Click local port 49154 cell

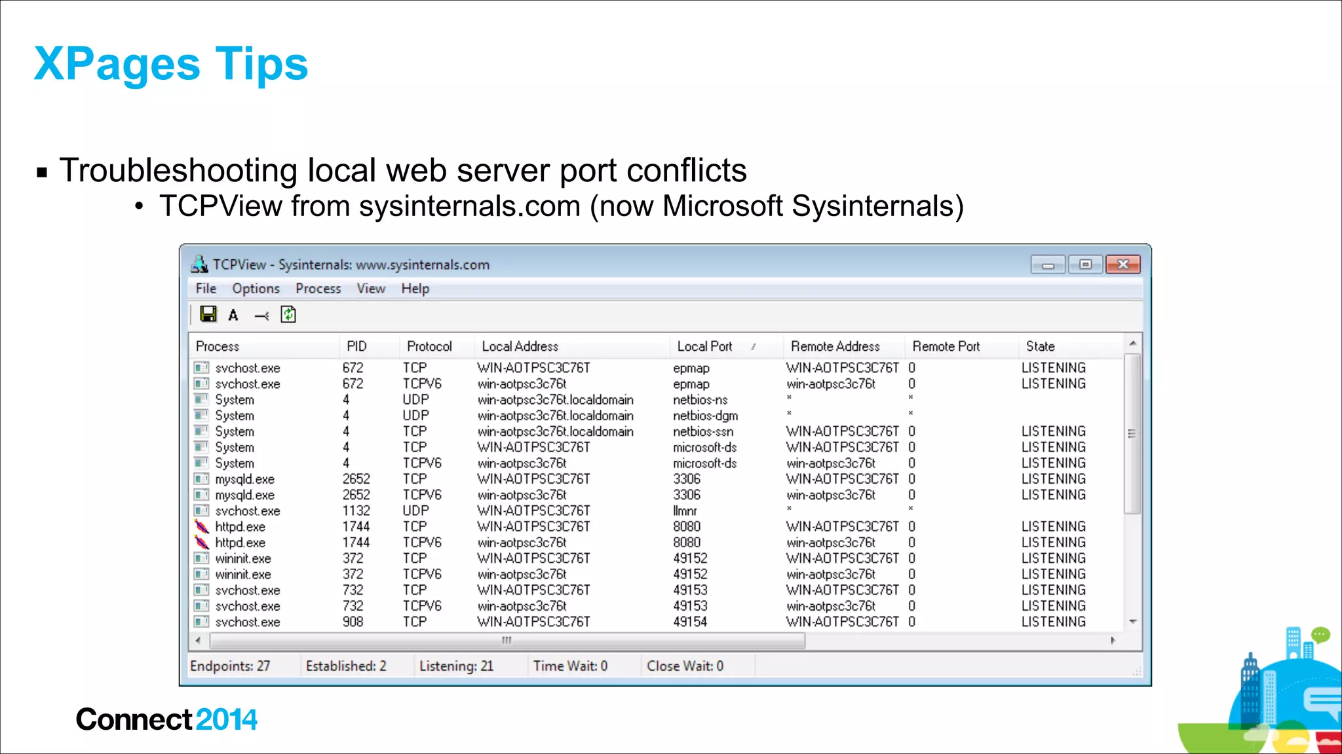click(690, 622)
